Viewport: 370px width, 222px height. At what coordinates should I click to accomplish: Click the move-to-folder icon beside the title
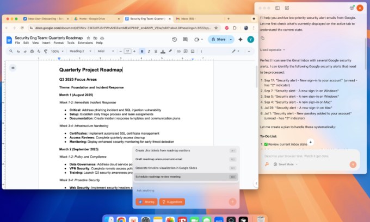95,38
